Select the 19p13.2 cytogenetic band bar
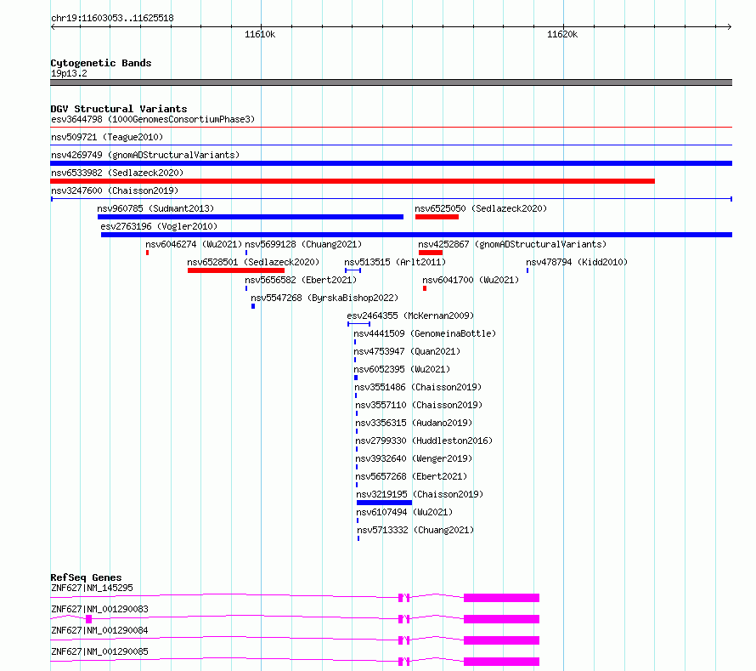Viewport: 756px width, 671px height. click(391, 82)
